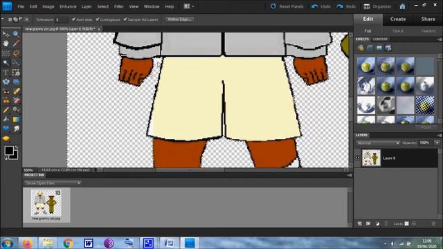The height and width of the screenshot is (249, 443).
Task: Create a new layer in Layers panel
Action: (x=359, y=223)
